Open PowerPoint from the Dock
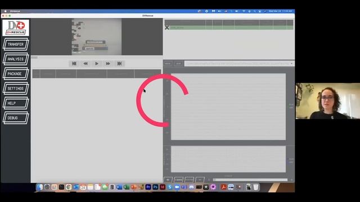Viewport: 360px width, 202px height. pos(134,187)
